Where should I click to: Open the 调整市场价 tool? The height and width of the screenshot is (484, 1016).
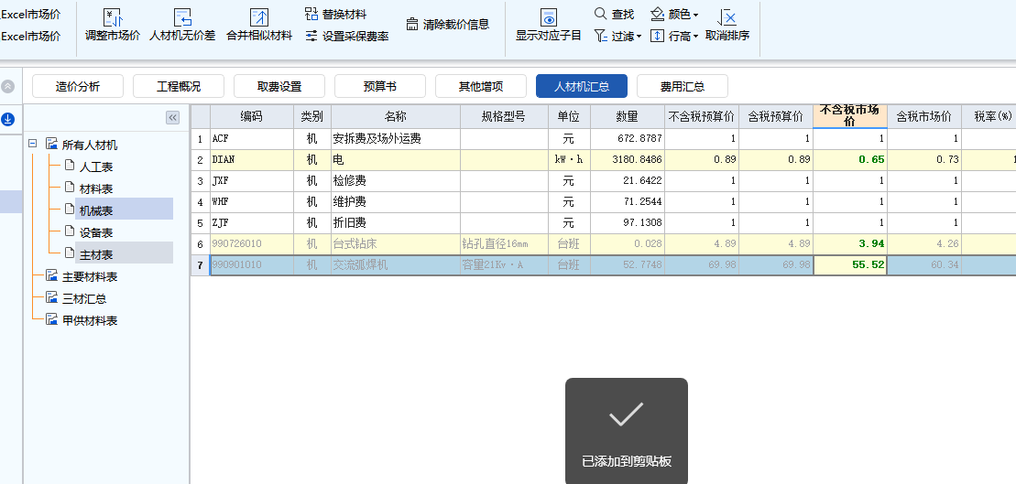point(113,26)
